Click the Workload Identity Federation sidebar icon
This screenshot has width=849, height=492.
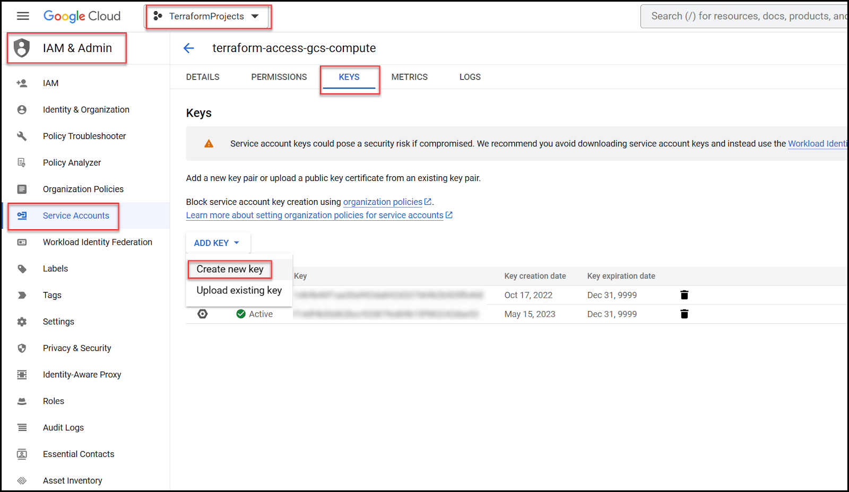click(21, 242)
